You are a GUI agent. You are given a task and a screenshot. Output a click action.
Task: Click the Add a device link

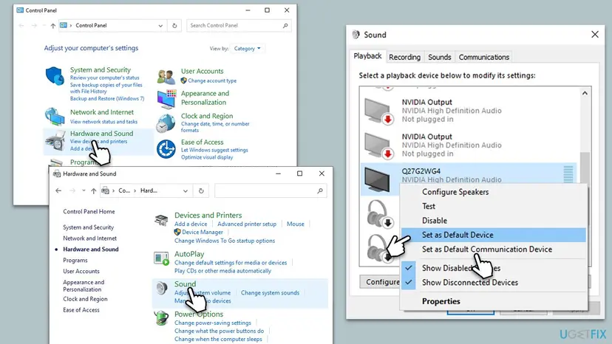tap(191, 224)
